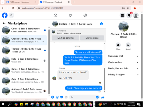
Task: Click Chelsea's avatar beside her message
Action: coord(54,78)
